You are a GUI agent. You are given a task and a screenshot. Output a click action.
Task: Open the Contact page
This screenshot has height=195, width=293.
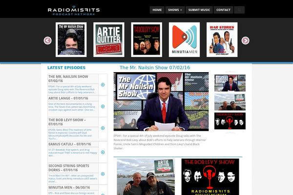coord(223,10)
